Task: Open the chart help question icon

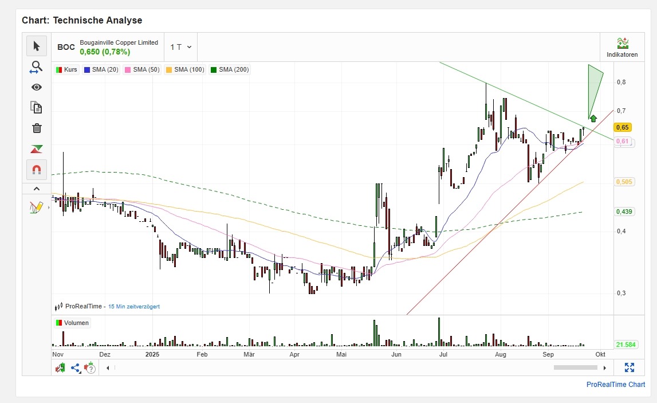Action: point(89,367)
